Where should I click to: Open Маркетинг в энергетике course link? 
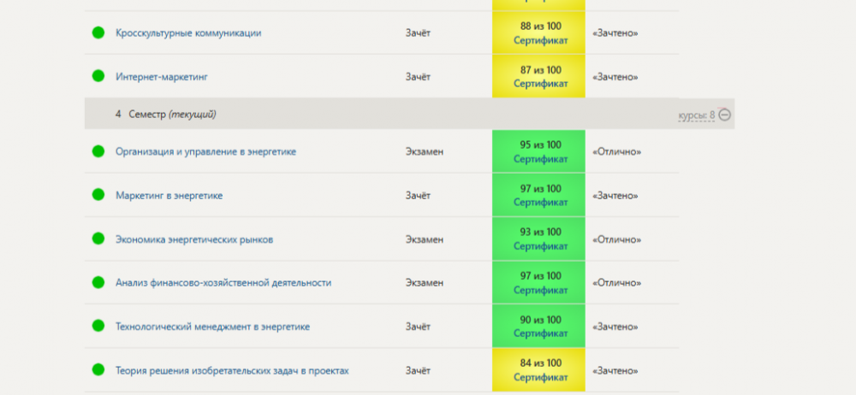pos(169,195)
